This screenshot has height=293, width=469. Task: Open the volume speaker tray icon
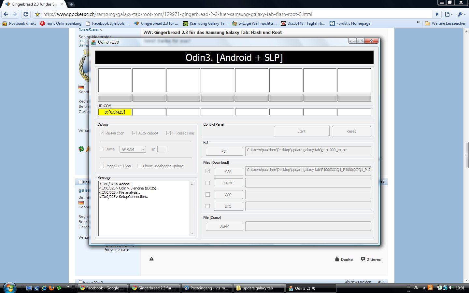click(x=451, y=288)
